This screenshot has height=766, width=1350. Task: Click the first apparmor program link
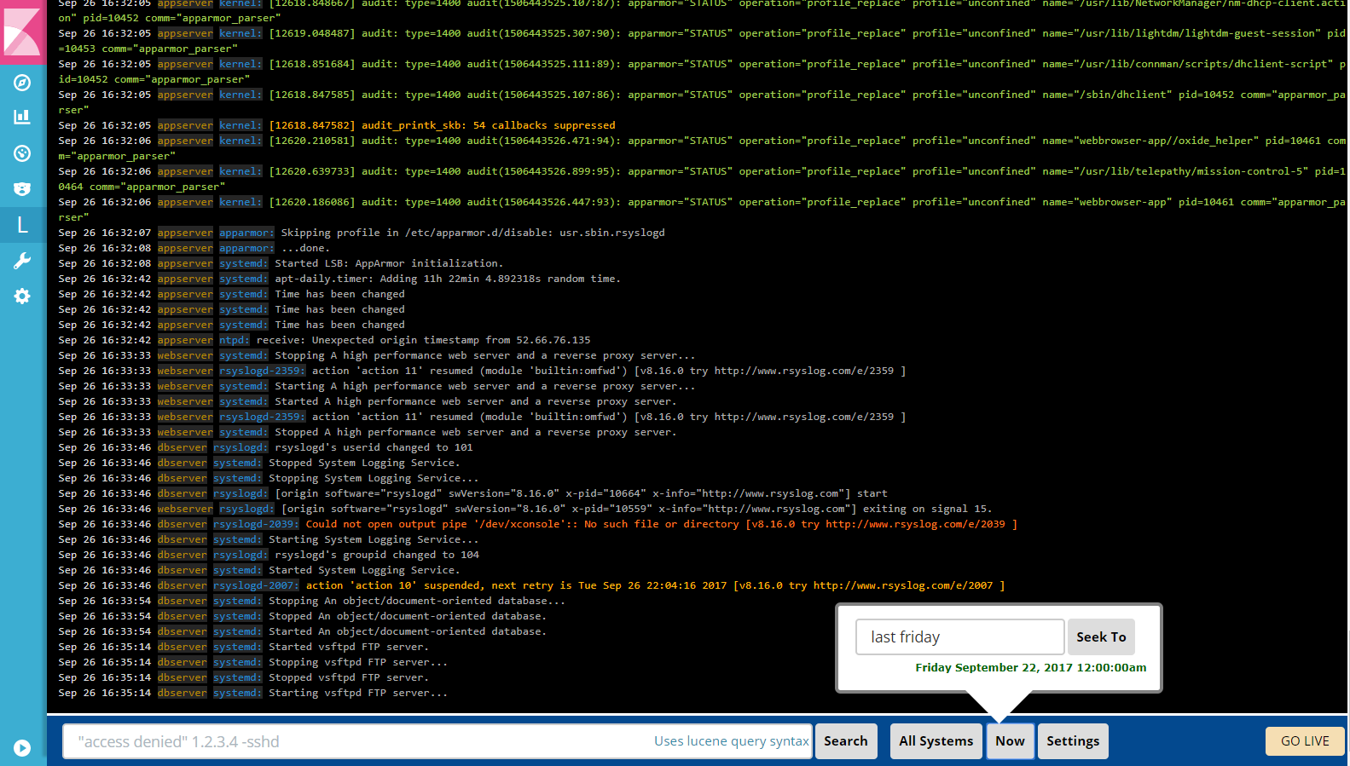246,233
